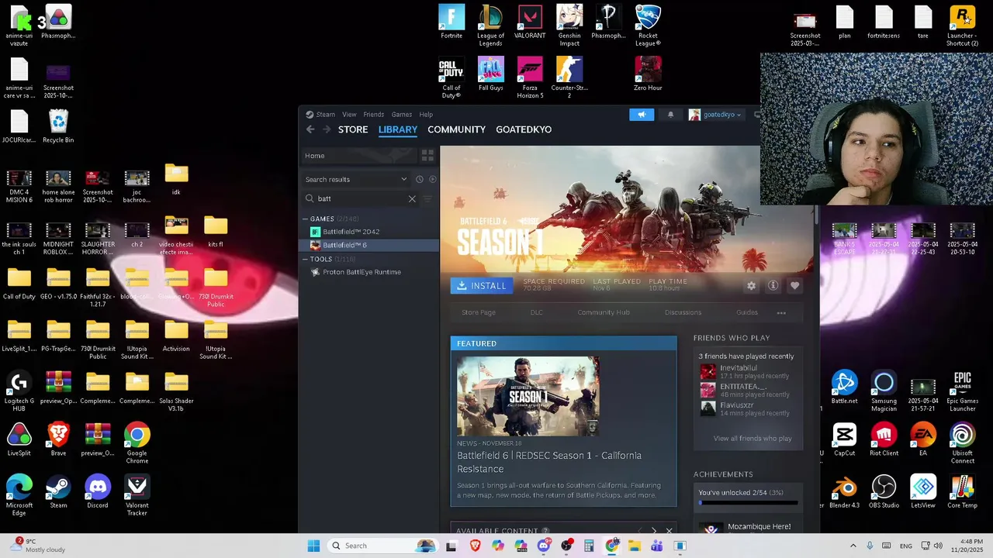
Task: Open VALORANT desktop shortcut
Action: click(x=530, y=22)
